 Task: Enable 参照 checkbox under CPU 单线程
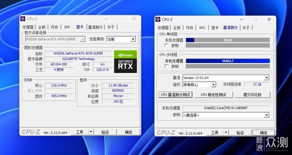(x=167, y=45)
